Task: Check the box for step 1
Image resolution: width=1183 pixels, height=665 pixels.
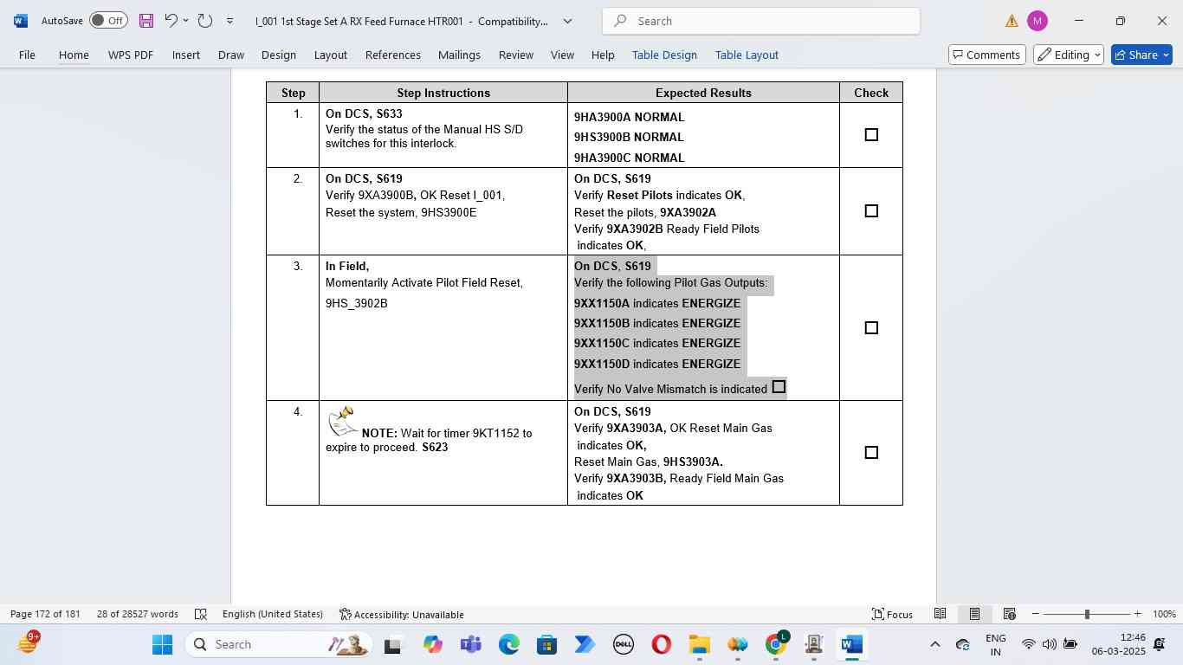Action: coord(871,135)
